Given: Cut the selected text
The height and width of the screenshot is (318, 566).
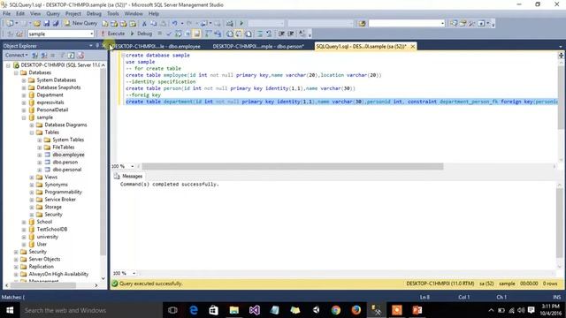Looking at the screenshot, I should point(144,24).
